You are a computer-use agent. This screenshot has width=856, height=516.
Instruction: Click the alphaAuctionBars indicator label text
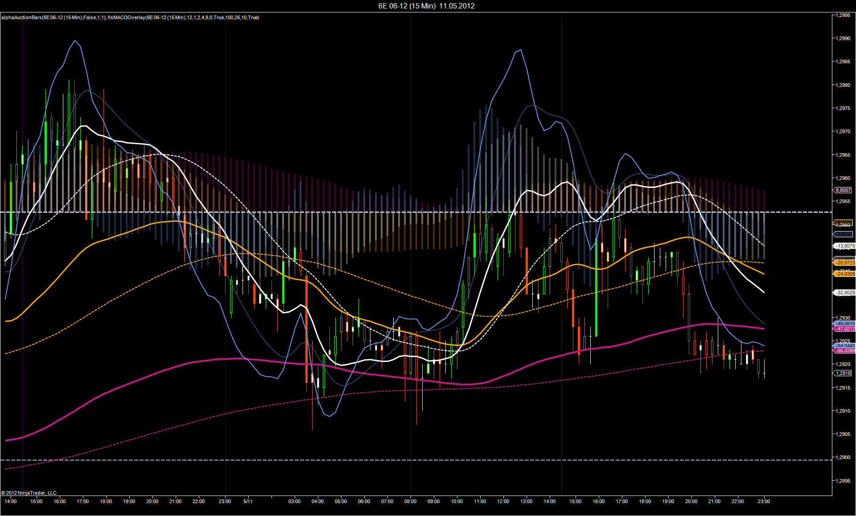point(54,17)
